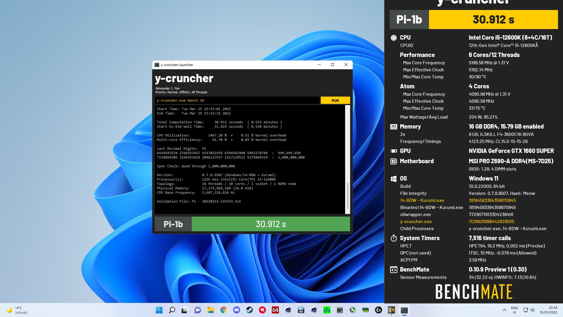This screenshot has width=563, height=317.
Task: Open the blue bar-chart taskbar icon
Action: click(301, 310)
